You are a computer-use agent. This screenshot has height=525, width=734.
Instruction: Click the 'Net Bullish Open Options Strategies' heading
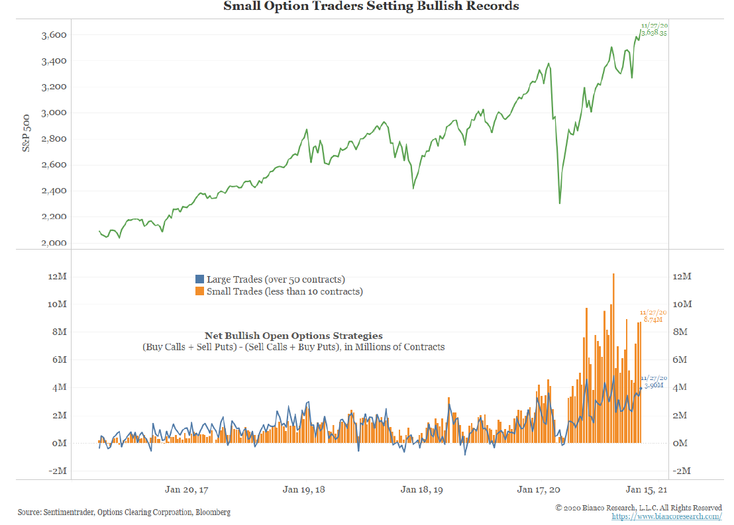pos(293,336)
